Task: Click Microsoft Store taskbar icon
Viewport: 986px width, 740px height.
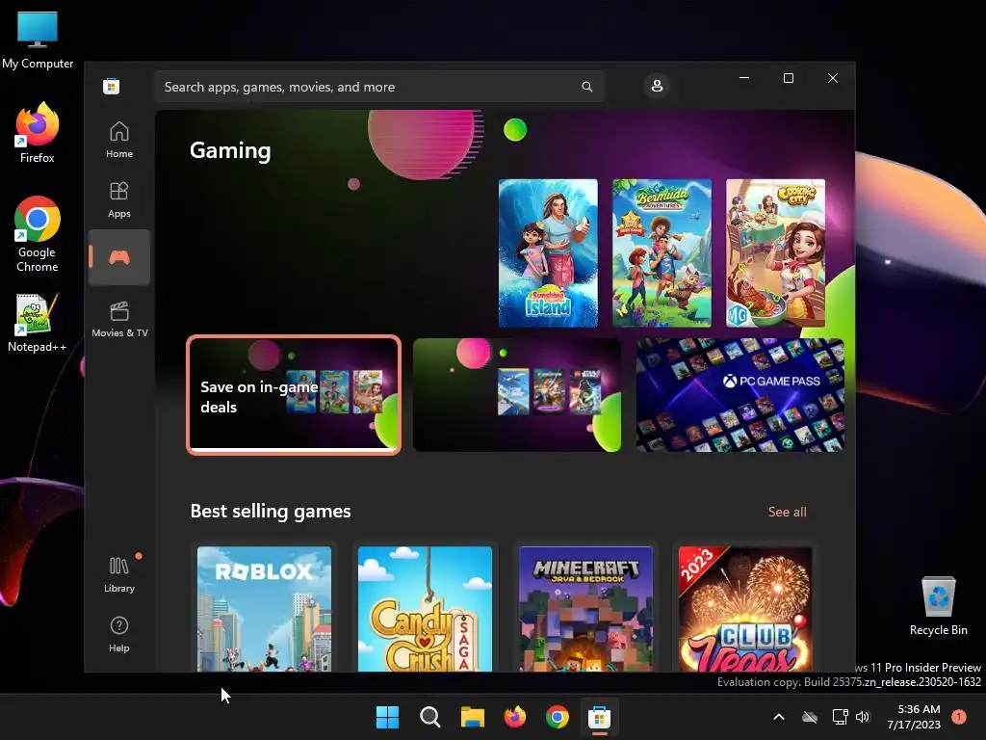Action: (x=599, y=717)
